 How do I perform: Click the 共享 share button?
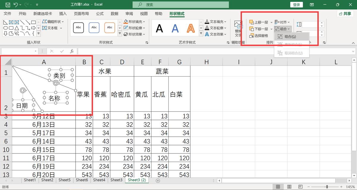(347, 13)
